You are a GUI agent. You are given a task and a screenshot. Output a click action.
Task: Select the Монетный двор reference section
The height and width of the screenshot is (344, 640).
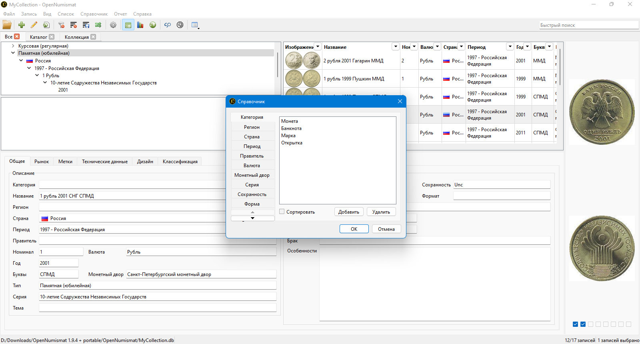[252, 175]
